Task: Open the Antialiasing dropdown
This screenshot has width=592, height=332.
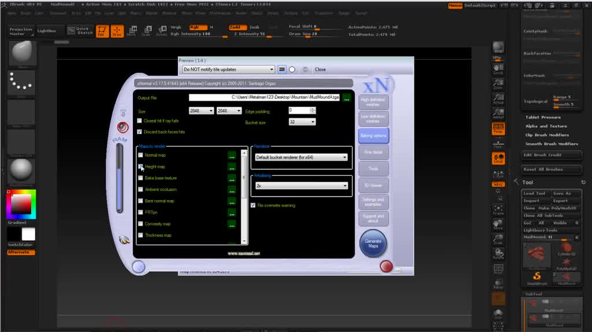Action: click(x=301, y=186)
